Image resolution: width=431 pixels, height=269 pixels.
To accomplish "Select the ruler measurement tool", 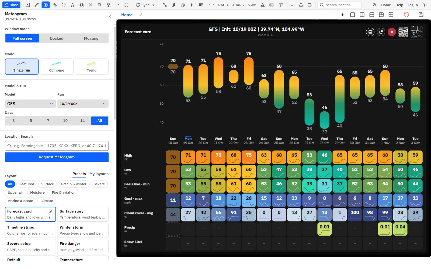I will [x=55, y=5].
